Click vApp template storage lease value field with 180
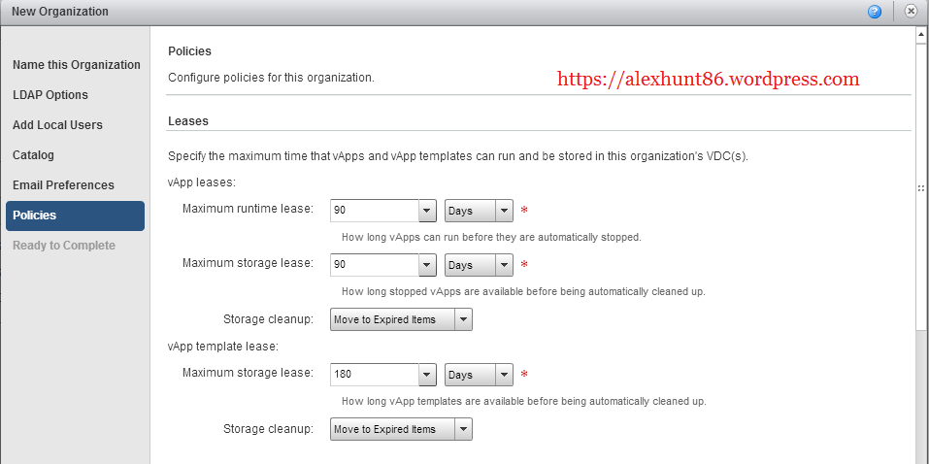The height and width of the screenshot is (464, 929). click(x=375, y=375)
